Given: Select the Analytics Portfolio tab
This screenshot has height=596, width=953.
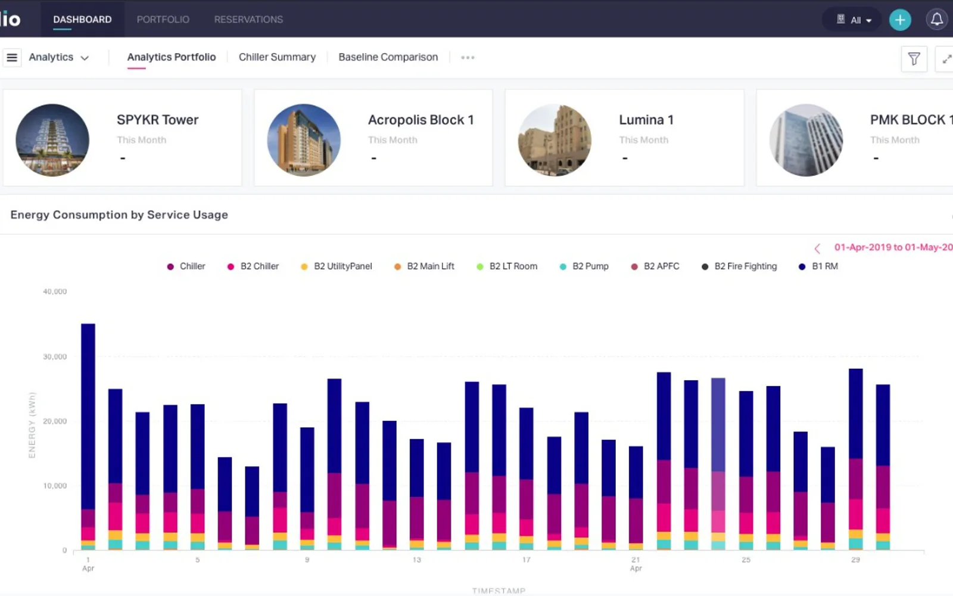Looking at the screenshot, I should pyautogui.click(x=172, y=57).
